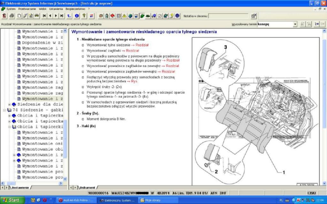Click the tree panel scroll down arrow
Viewport: 327px width, 204px height.
tap(65, 179)
